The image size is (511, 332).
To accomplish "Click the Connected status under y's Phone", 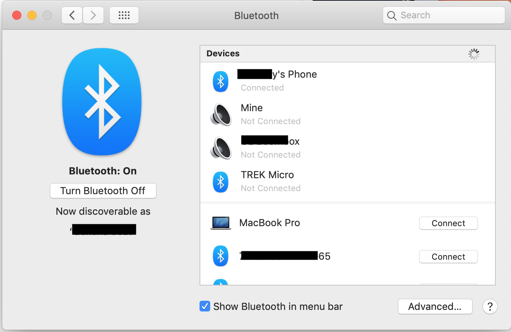I will [x=262, y=88].
